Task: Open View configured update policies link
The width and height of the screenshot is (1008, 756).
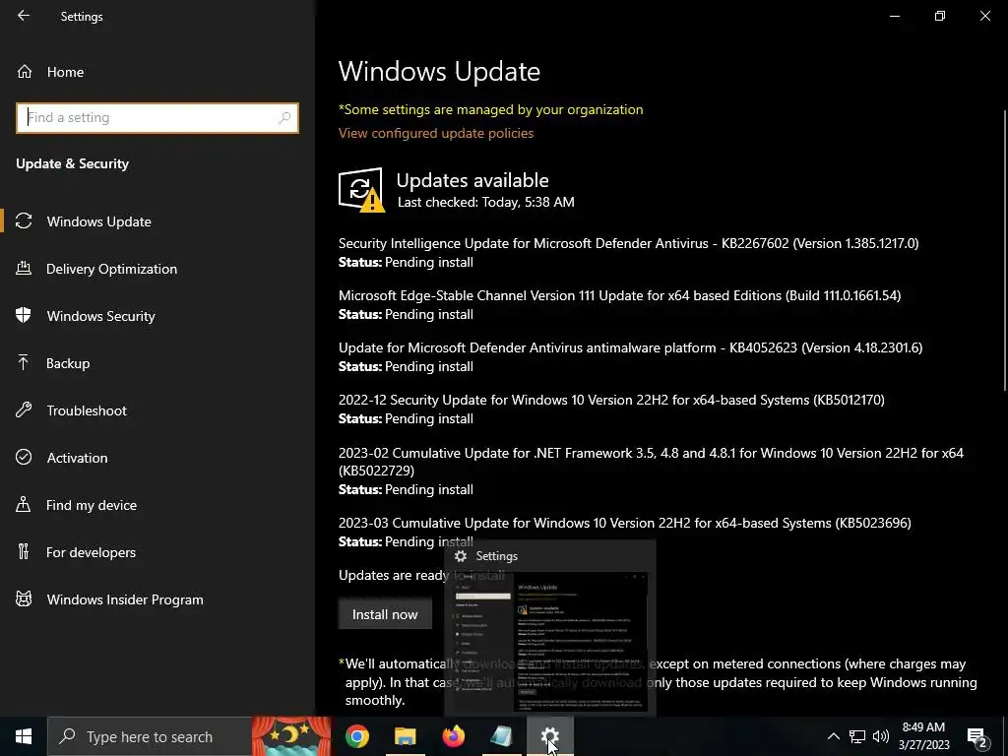Action: pos(436,133)
